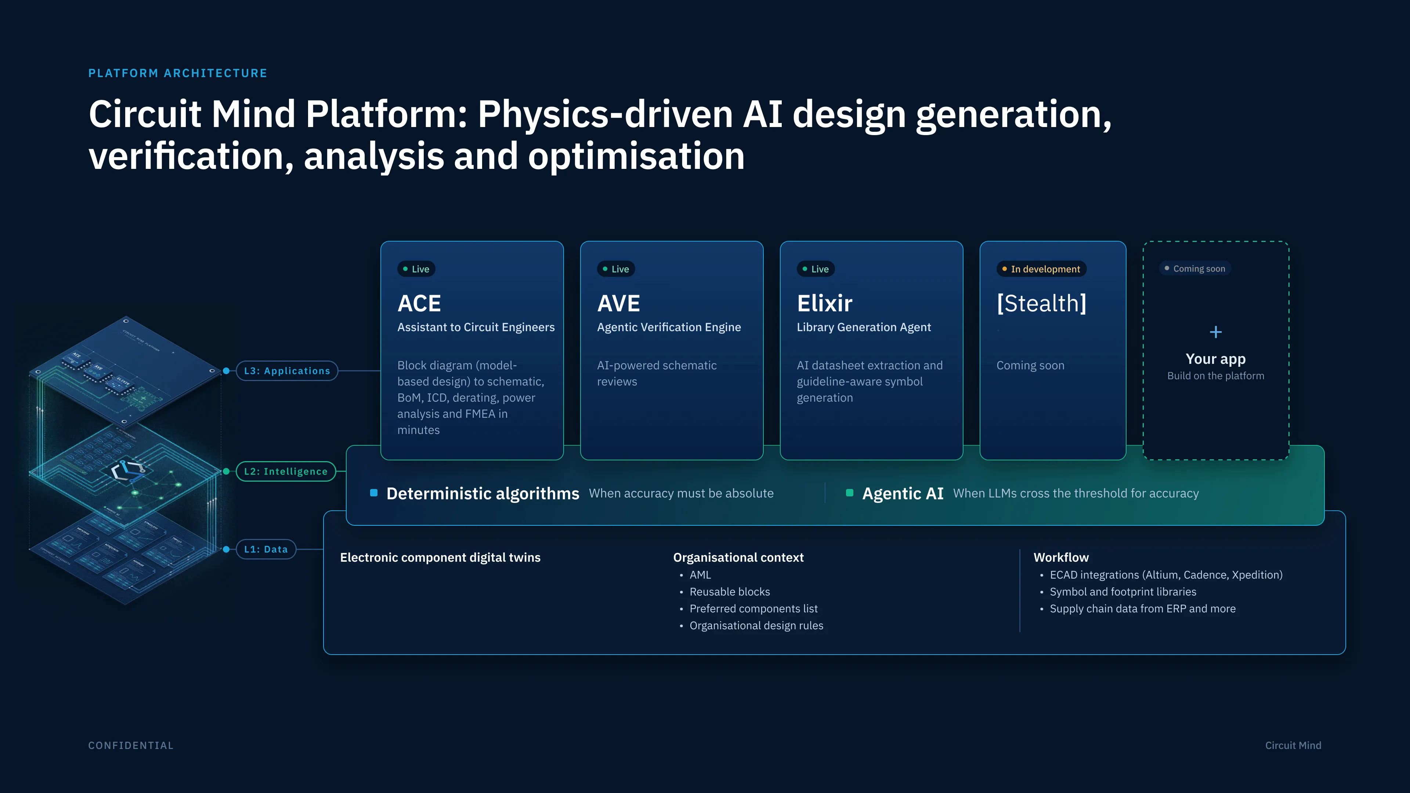This screenshot has width=1410, height=793.
Task: Click Electronic component digital twins heading
Action: click(x=440, y=557)
